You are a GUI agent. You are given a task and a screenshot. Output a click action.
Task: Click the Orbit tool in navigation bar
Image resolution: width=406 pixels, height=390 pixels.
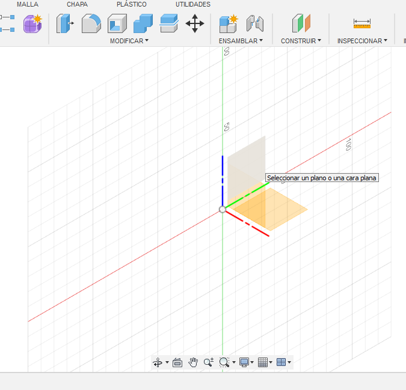(x=158, y=362)
